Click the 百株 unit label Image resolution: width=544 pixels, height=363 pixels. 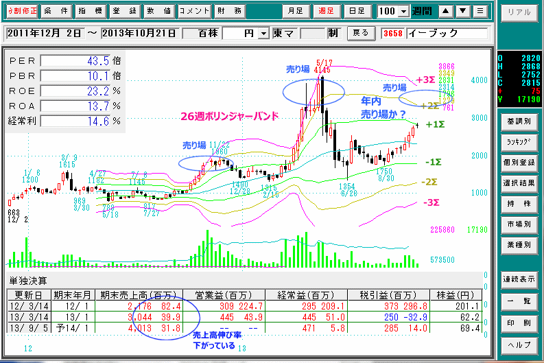(208, 34)
